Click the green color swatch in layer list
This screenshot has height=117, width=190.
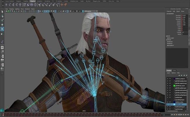pos(174,86)
